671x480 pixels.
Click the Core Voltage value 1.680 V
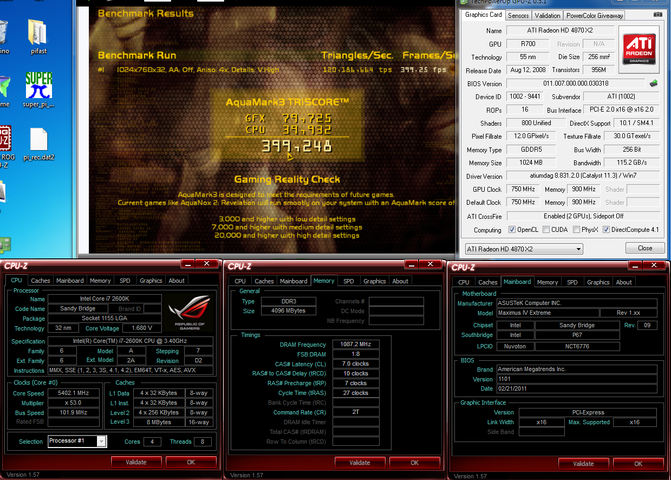point(142,328)
